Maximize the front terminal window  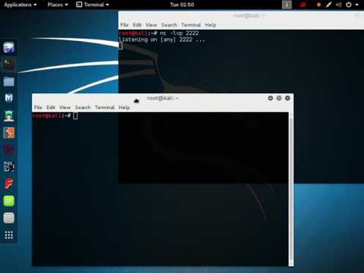(279, 98)
